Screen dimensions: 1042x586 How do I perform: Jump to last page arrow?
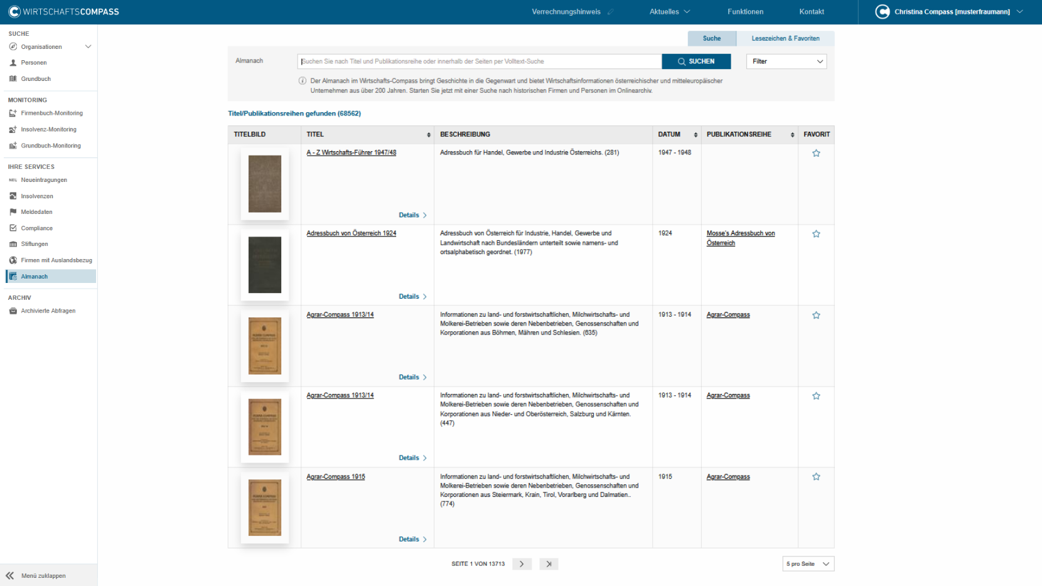pos(549,564)
